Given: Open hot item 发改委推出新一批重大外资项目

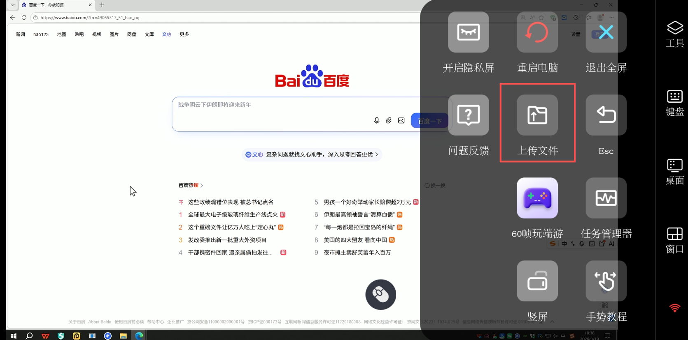Looking at the screenshot, I should [x=227, y=240].
